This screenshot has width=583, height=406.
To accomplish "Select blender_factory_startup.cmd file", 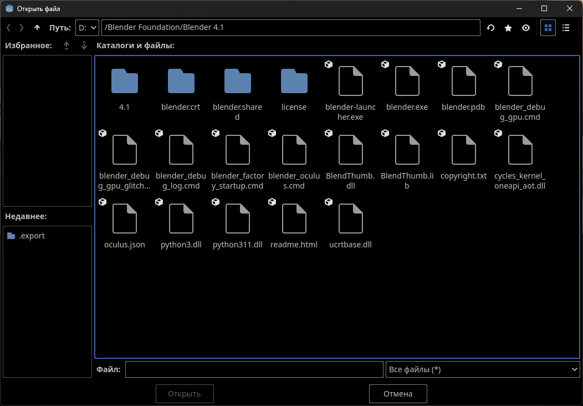I will pyautogui.click(x=238, y=159).
